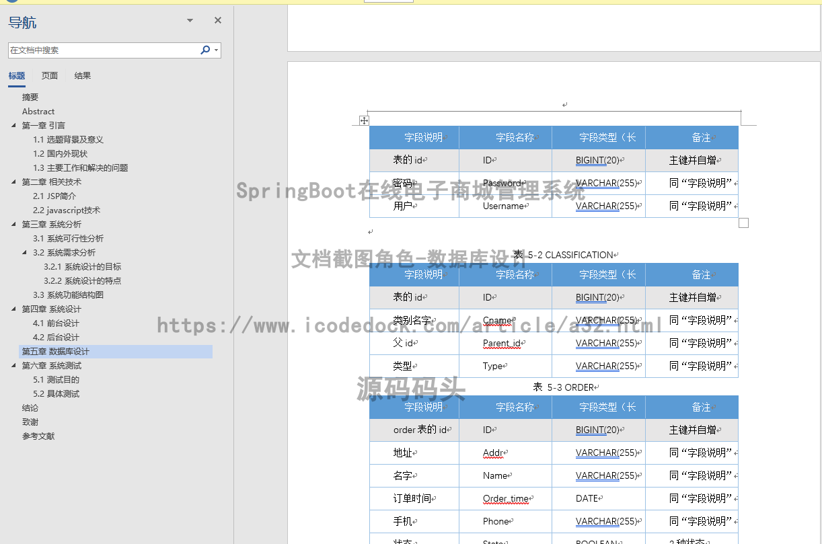Switch to the 结果 tab

pos(82,75)
